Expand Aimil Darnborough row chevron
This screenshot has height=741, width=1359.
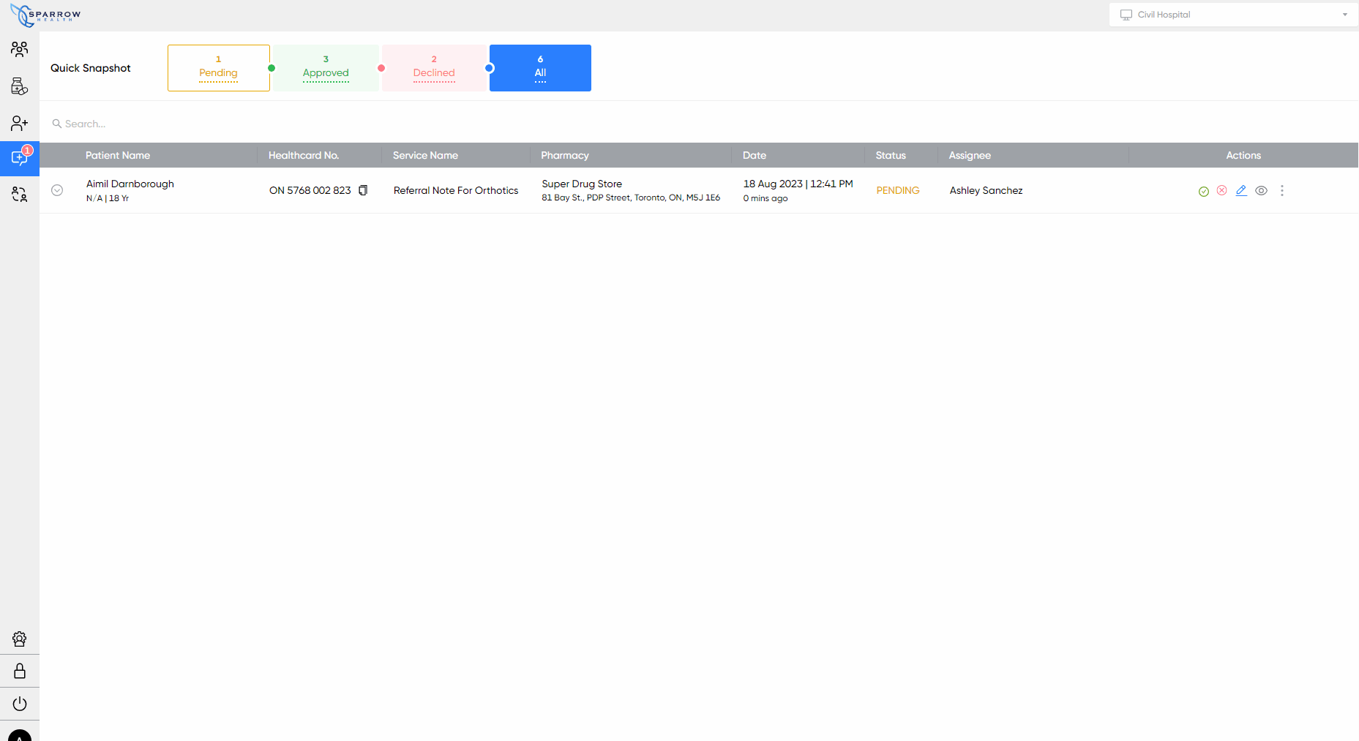point(57,190)
